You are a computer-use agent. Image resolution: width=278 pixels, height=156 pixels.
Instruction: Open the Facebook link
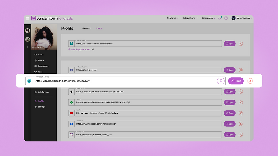(229, 124)
